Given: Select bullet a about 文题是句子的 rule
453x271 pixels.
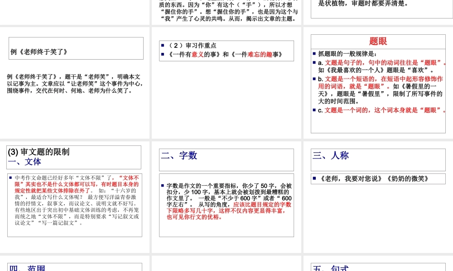Looking at the screenshot, I should pyautogui.click(x=379, y=66).
